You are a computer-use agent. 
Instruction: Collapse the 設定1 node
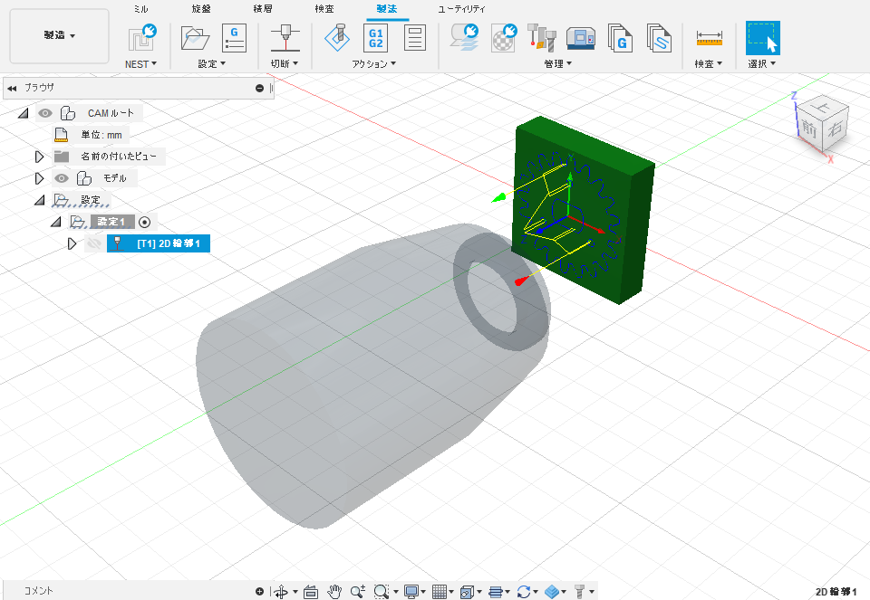(55, 222)
